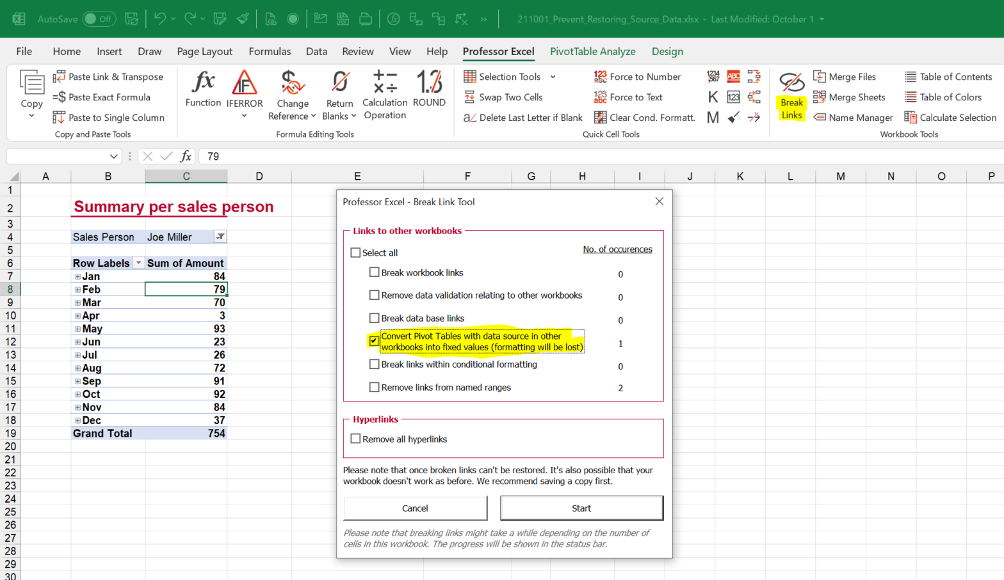Open the Sales Person filter dropdown

click(x=220, y=237)
